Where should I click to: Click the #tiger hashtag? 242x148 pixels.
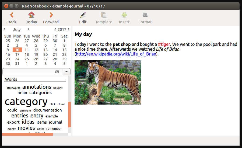coord(164,44)
